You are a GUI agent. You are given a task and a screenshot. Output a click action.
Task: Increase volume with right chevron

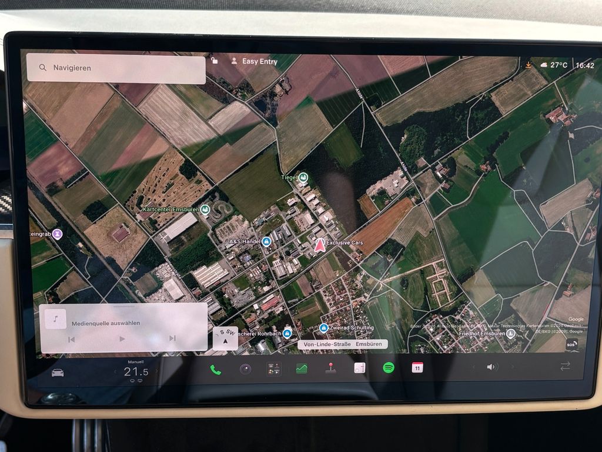513,367
